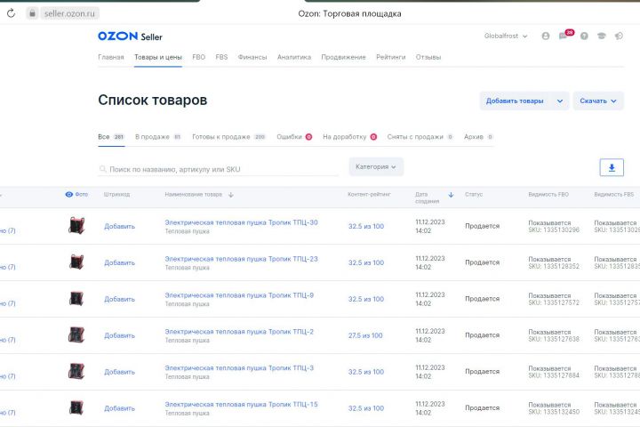
Task: Open the ТПЦ-9 product photo thumbnail
Action: (76, 298)
